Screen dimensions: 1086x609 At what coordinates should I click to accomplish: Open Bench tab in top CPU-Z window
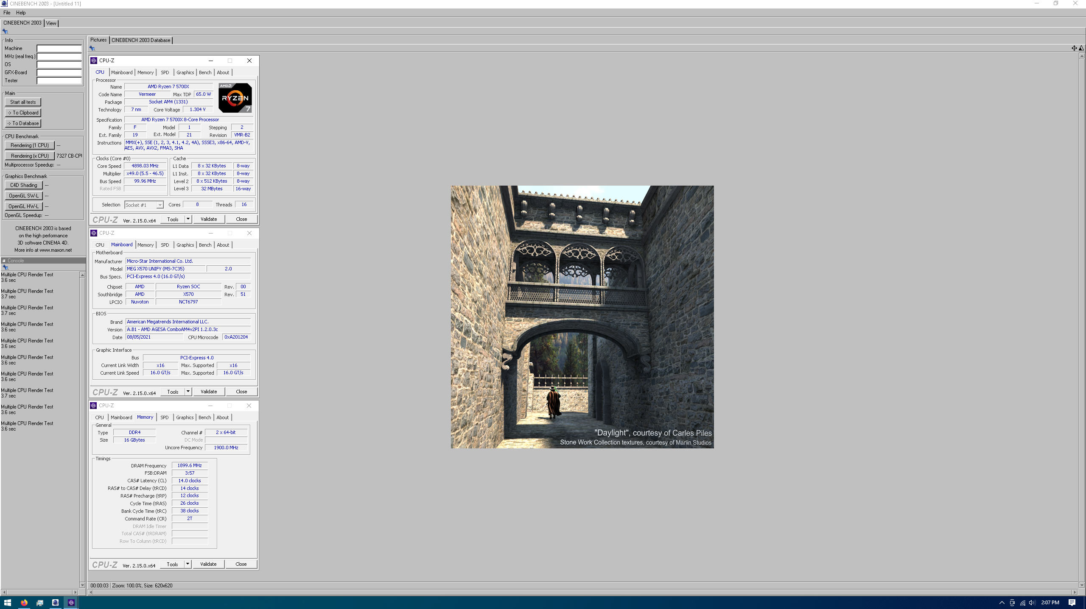pyautogui.click(x=205, y=72)
